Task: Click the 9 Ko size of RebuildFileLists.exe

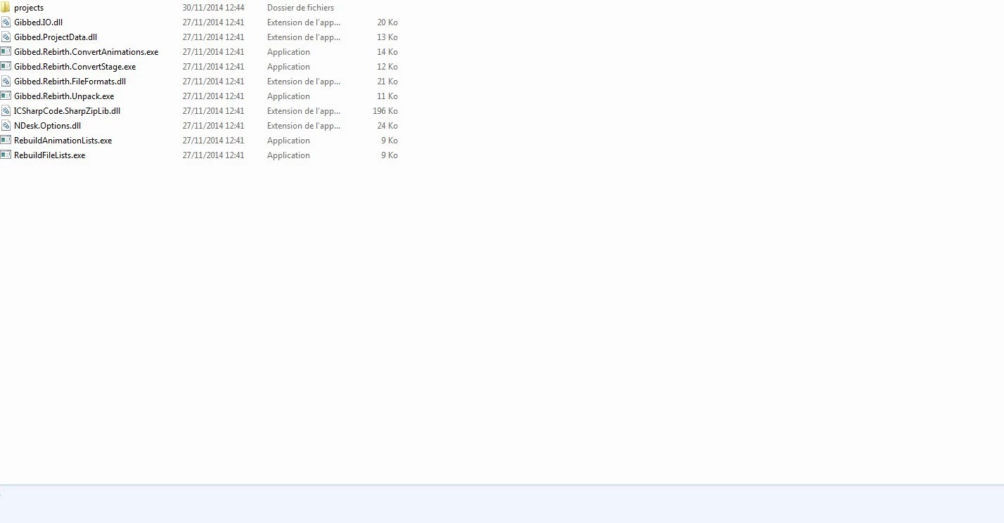Action: click(390, 155)
